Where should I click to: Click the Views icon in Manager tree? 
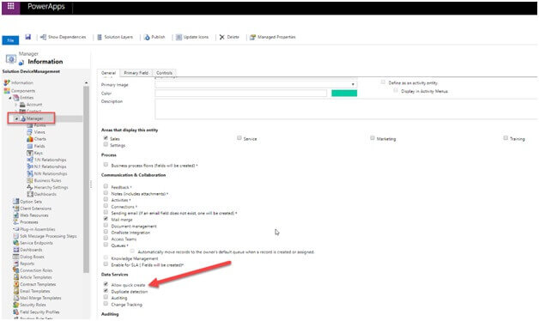[29, 132]
